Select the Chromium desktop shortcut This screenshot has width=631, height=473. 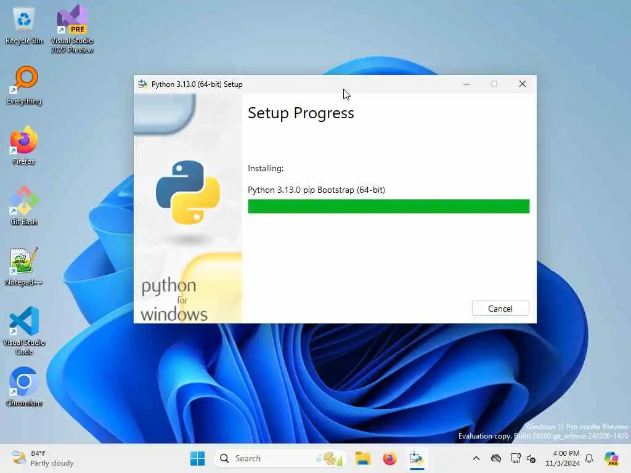(24, 387)
